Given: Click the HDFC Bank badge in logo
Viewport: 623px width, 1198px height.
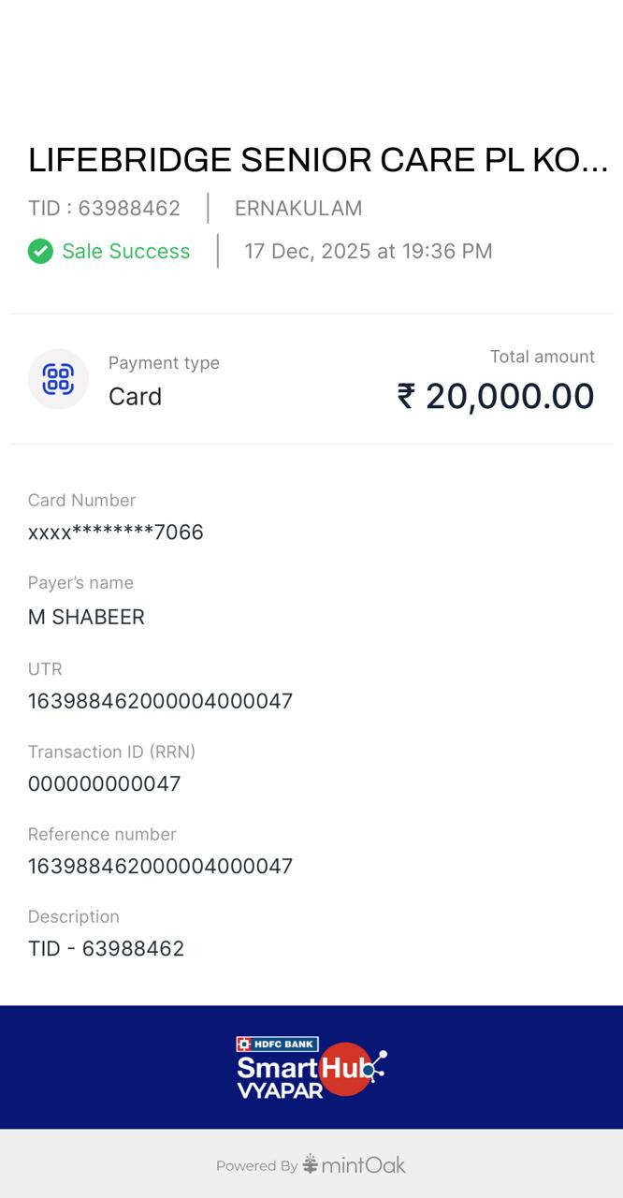Looking at the screenshot, I should click(x=277, y=1045).
